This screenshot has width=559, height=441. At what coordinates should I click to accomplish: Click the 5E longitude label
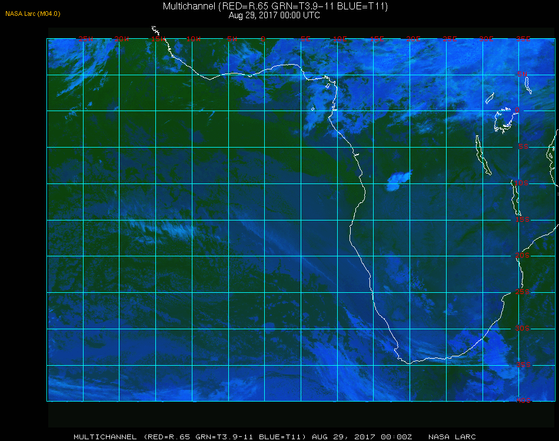pyautogui.click(x=305, y=39)
